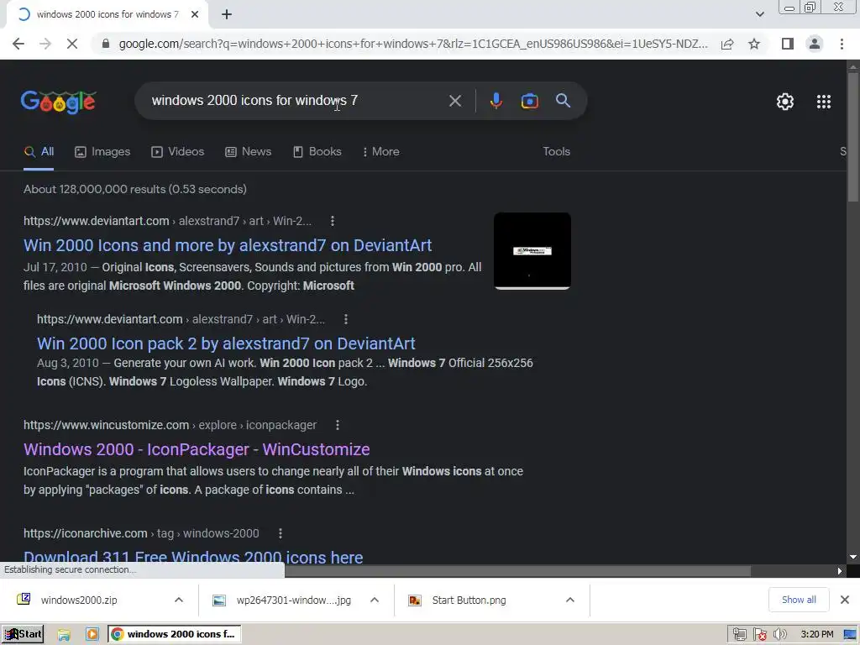Open the tray network icon

click(x=739, y=635)
